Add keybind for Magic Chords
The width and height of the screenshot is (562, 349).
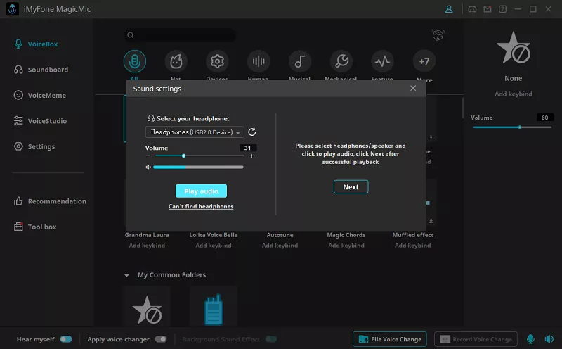coord(346,246)
